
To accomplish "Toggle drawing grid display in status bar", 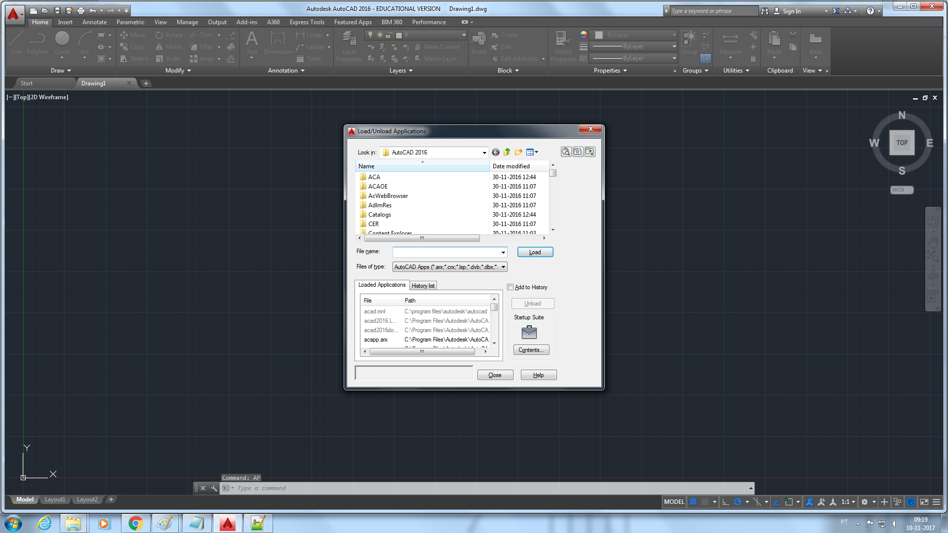I will [x=693, y=502].
